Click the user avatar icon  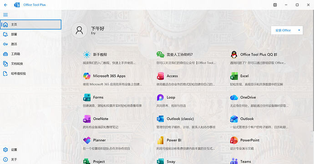point(79,30)
